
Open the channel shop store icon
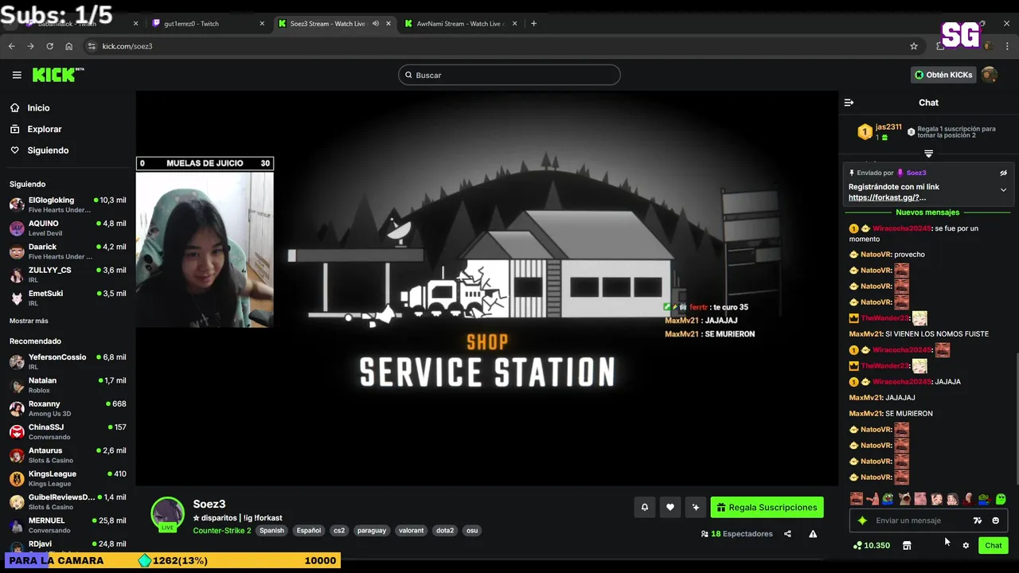coord(907,545)
